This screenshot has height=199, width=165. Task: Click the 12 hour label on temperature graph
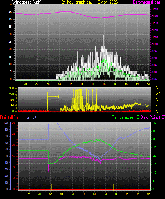click(83, 194)
